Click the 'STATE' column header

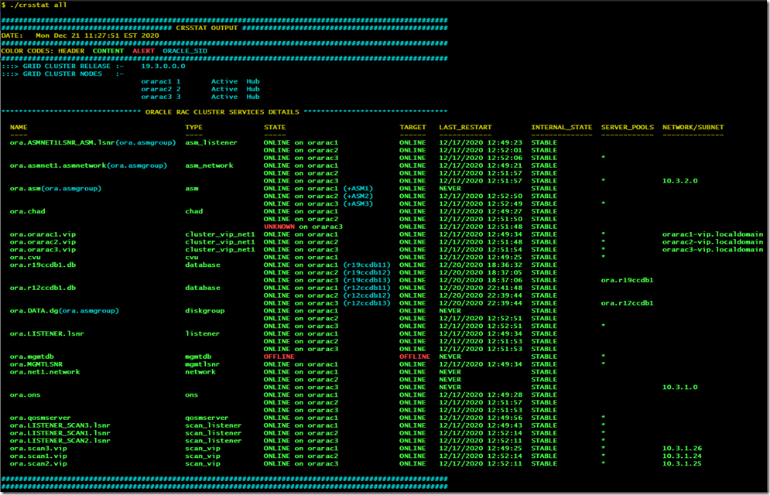[275, 128]
